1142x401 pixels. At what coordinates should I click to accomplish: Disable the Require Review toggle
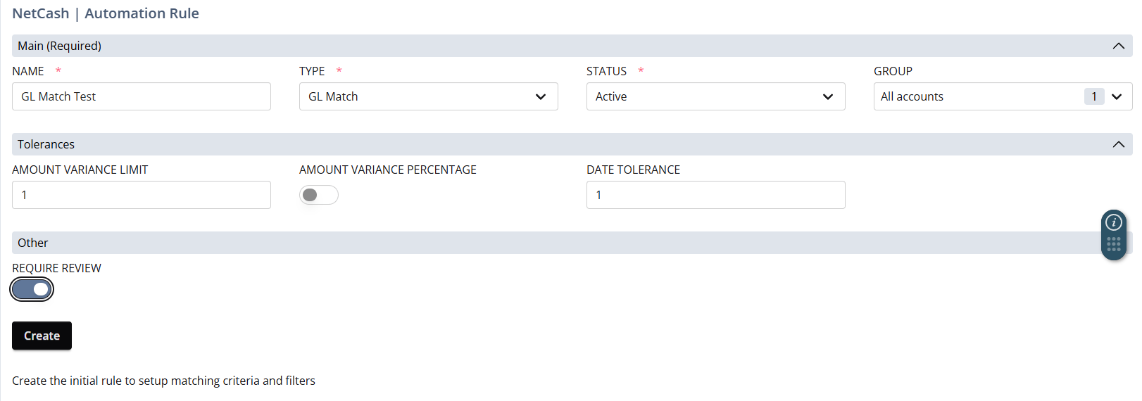tap(32, 289)
